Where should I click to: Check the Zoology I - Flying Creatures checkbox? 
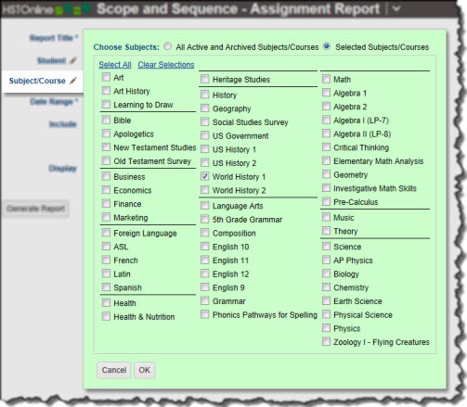coord(326,341)
